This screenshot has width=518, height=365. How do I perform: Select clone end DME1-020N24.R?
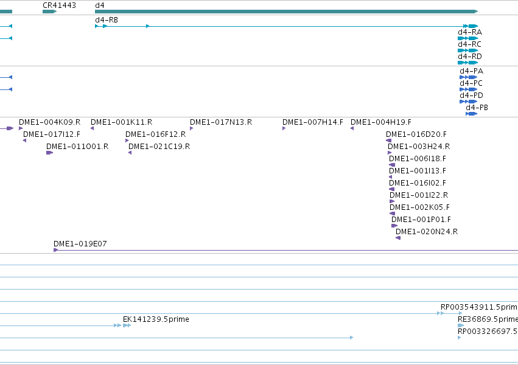pyautogui.click(x=398, y=238)
